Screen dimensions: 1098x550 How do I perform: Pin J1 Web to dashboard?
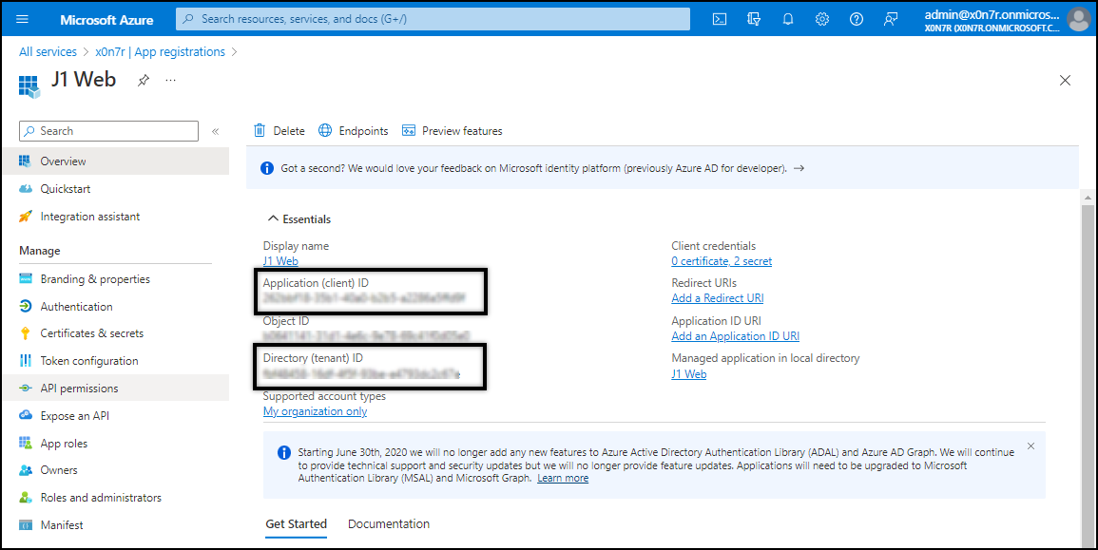tap(143, 81)
